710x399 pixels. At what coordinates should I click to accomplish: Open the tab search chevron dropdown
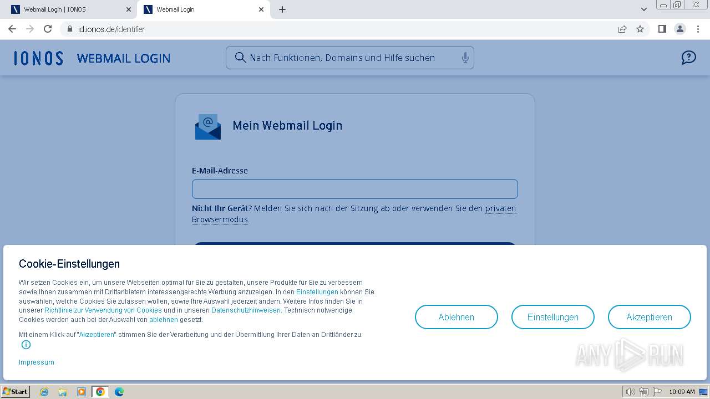644,9
